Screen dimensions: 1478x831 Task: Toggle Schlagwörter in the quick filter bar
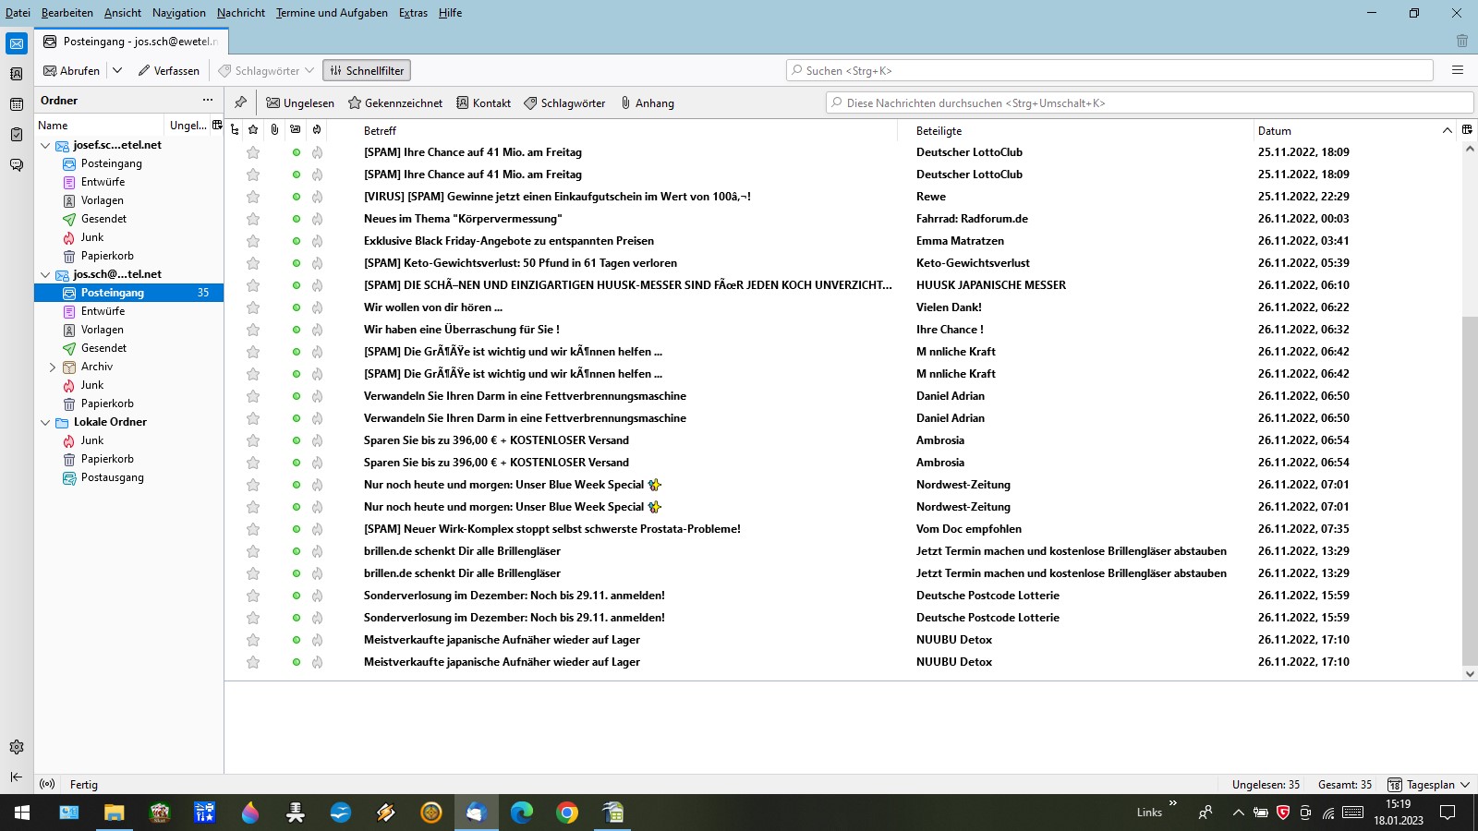(x=564, y=103)
